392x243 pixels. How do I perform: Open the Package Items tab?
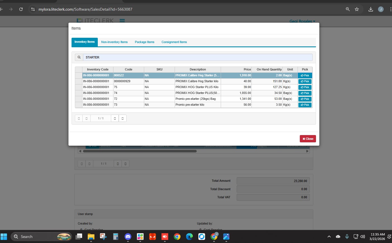point(144,42)
